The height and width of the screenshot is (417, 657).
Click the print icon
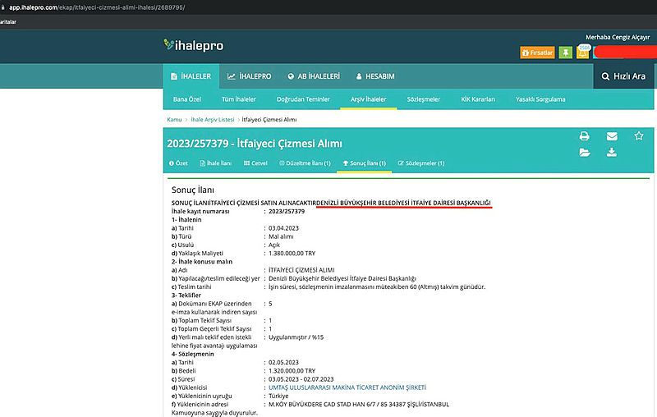coord(585,136)
